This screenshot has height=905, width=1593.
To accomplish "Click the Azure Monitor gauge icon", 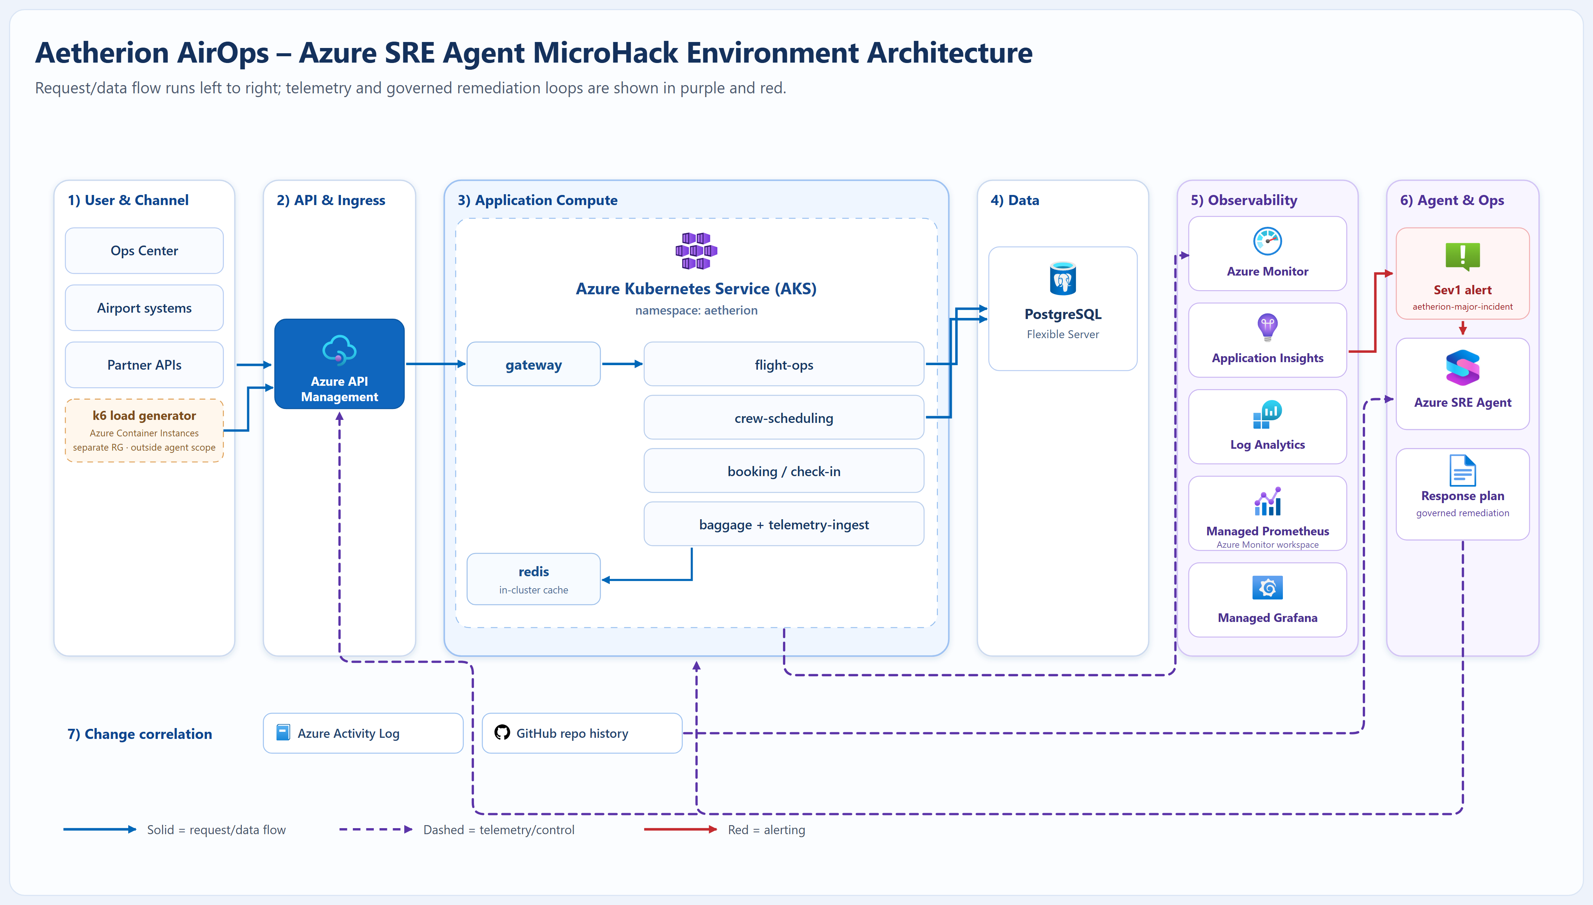I will point(1267,241).
